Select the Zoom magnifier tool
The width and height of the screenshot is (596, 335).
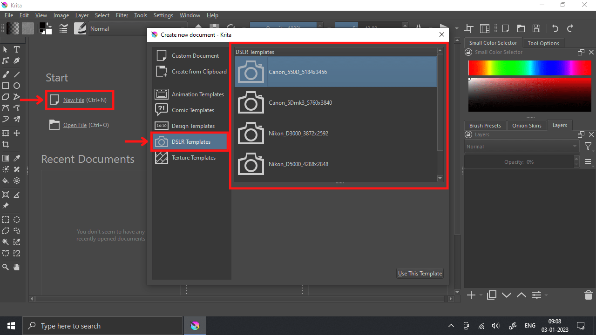tap(6, 267)
